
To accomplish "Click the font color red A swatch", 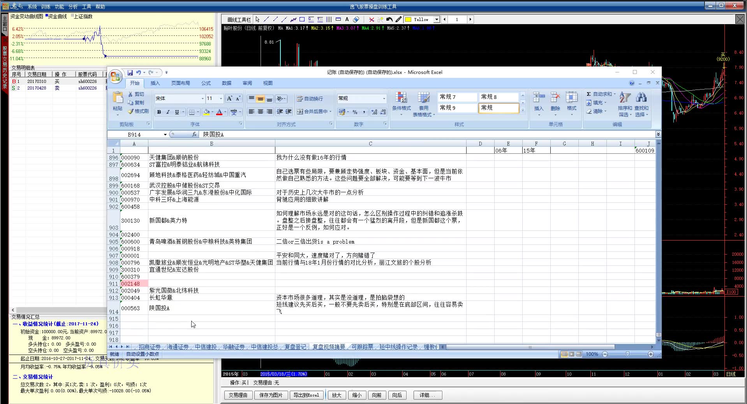I will point(219,112).
